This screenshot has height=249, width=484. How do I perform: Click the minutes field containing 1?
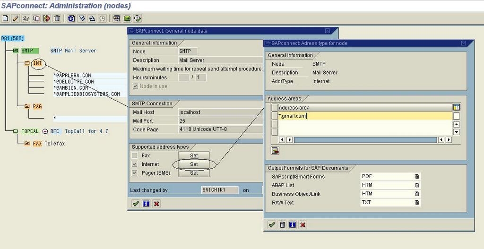(201, 77)
